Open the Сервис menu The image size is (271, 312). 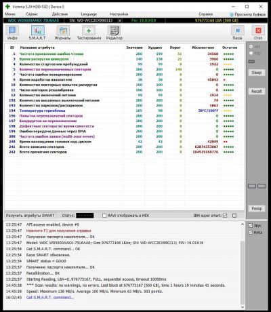(x=32, y=14)
